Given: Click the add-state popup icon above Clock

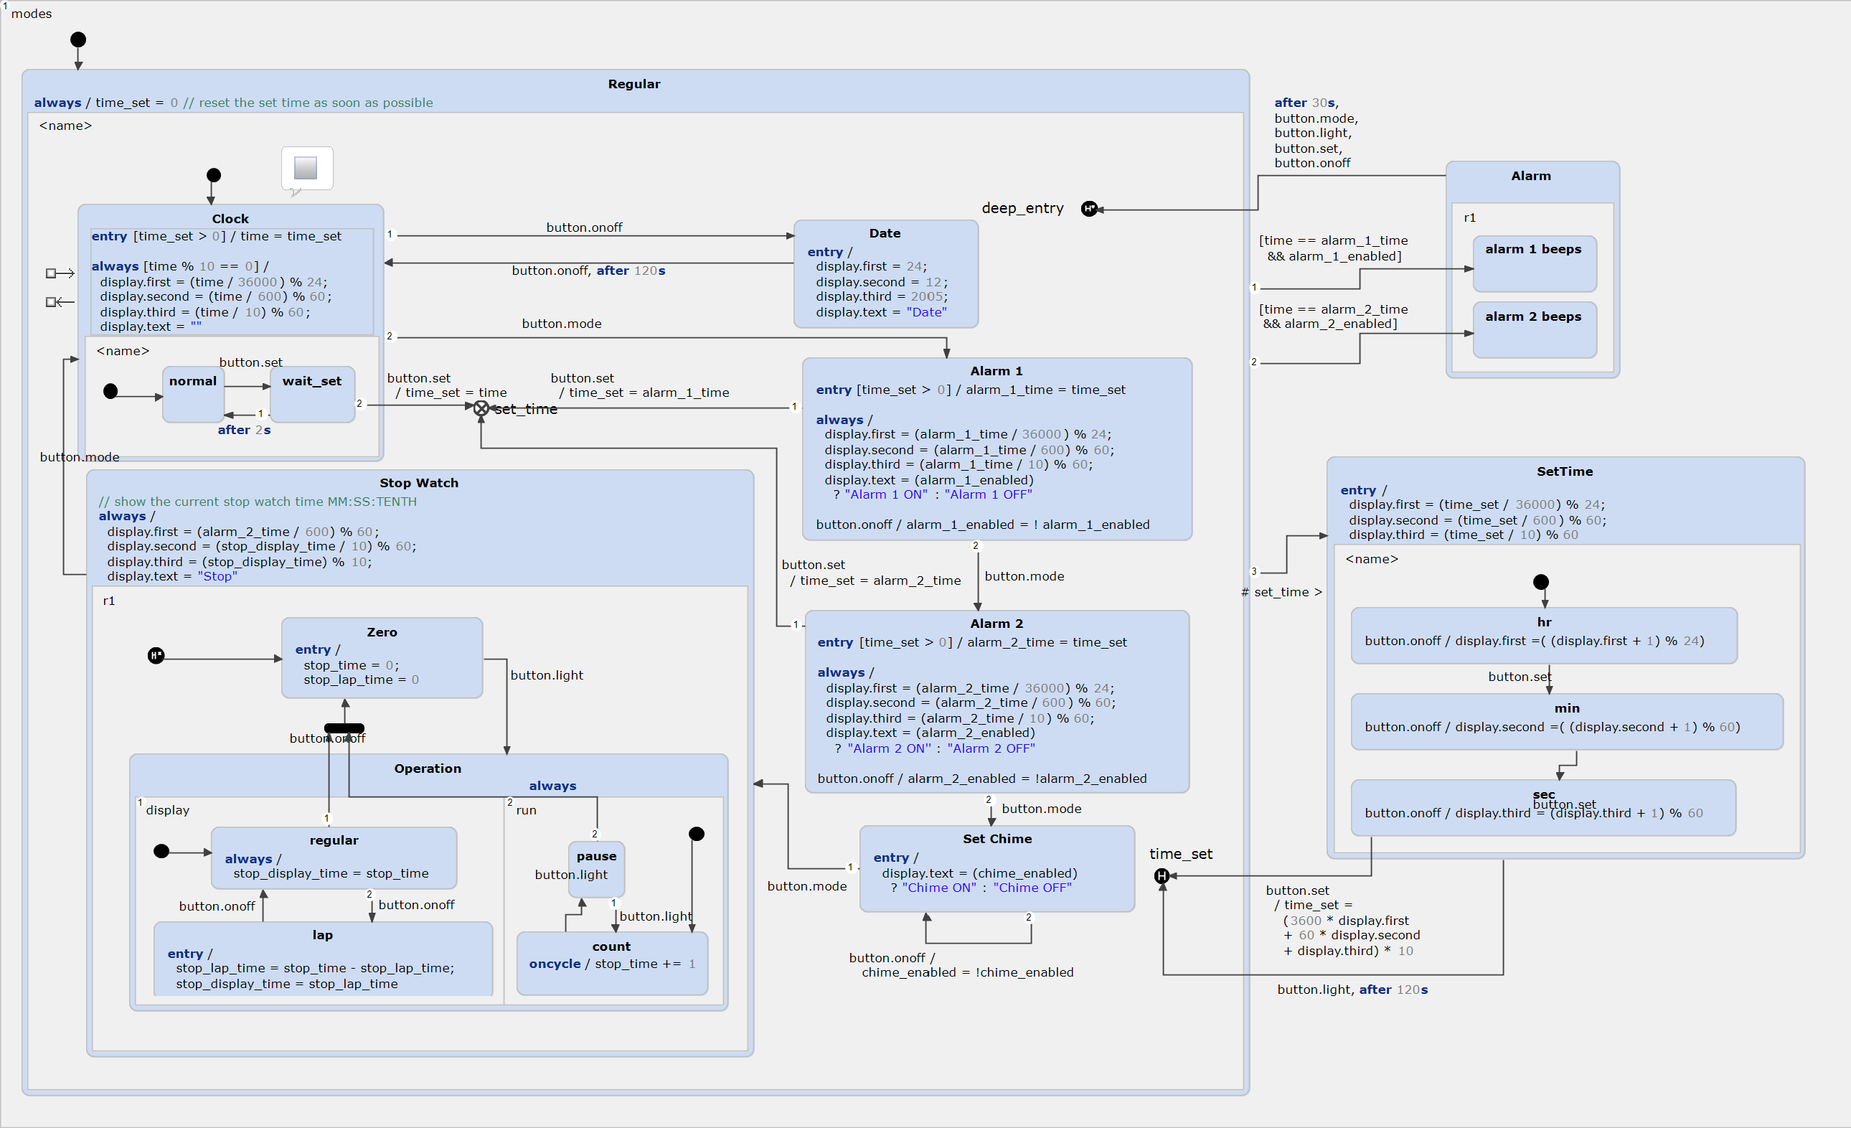Looking at the screenshot, I should tap(306, 168).
